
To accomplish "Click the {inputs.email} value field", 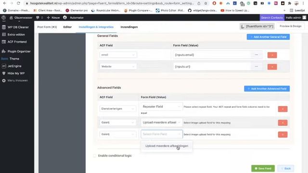I will 212,55.
